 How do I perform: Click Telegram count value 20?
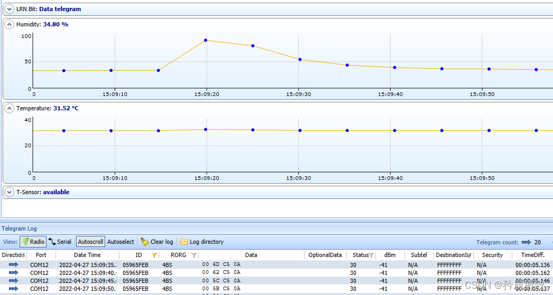coord(538,242)
